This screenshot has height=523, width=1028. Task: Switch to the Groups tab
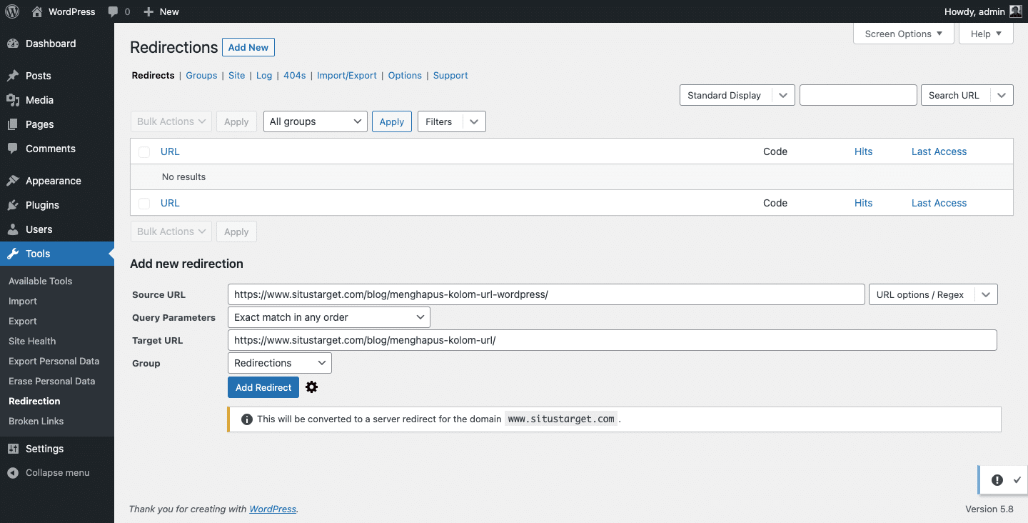[x=201, y=75]
